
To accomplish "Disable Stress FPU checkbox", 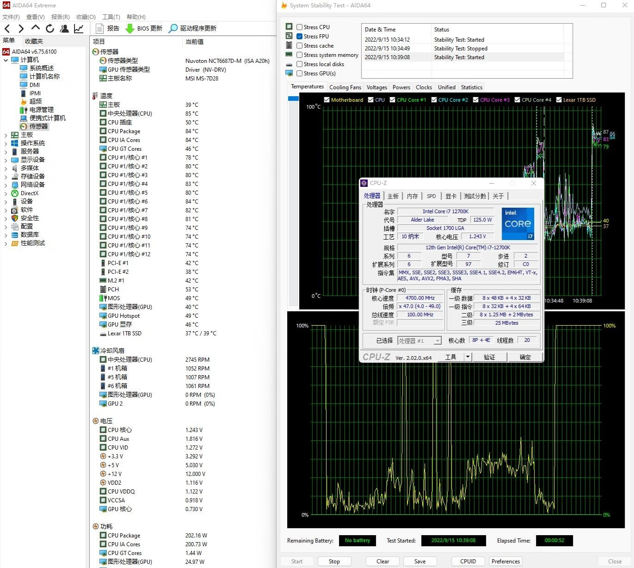I will 300,36.
